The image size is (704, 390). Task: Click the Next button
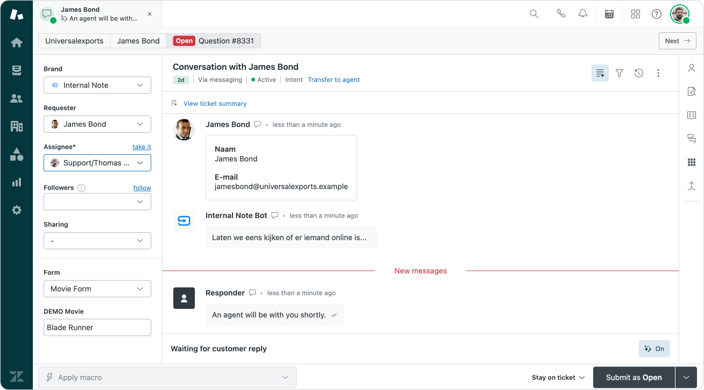[678, 41]
